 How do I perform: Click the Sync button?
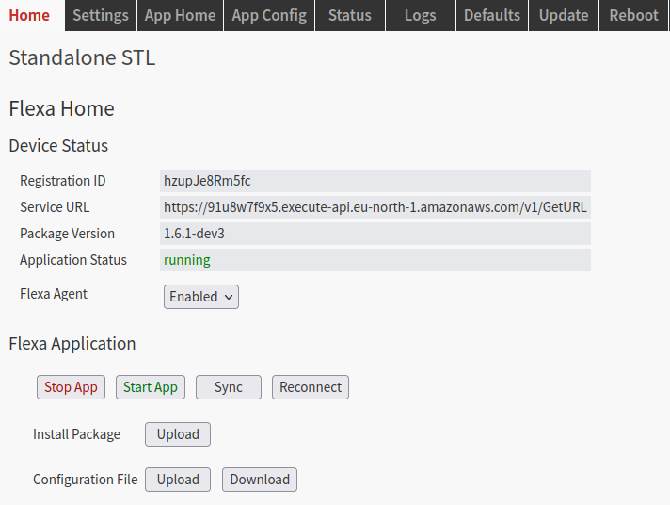click(229, 387)
